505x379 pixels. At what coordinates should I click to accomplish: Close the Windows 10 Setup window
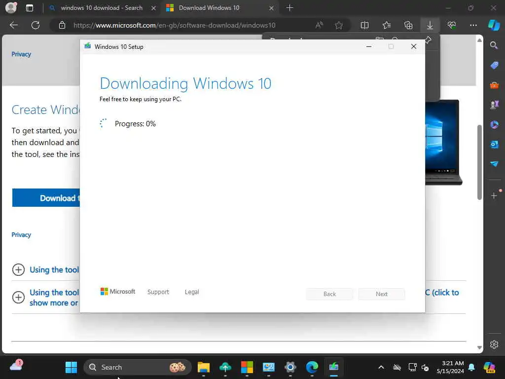[414, 47]
